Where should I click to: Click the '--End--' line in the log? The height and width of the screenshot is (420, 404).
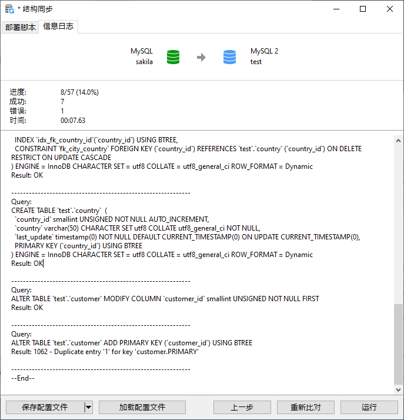pos(23,378)
